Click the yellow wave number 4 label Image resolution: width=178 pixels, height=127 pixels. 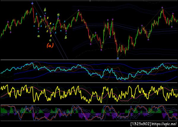(x=50, y=23)
